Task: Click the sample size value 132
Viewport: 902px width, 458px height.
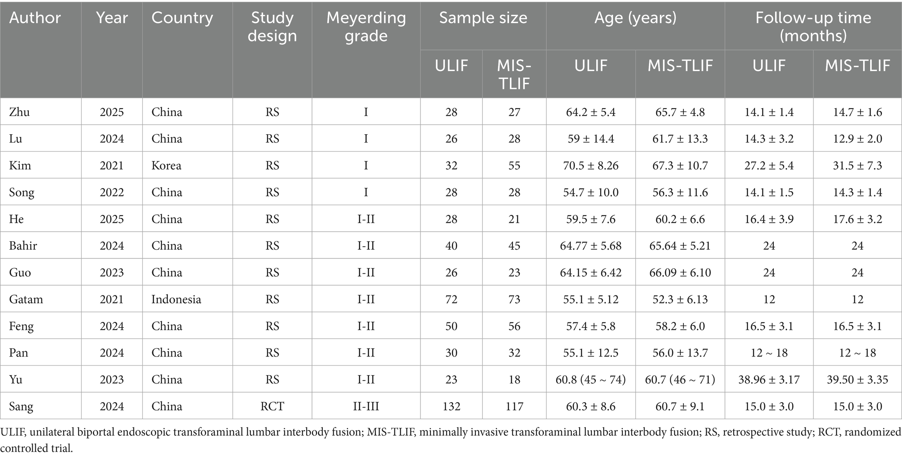Action: tap(451, 407)
